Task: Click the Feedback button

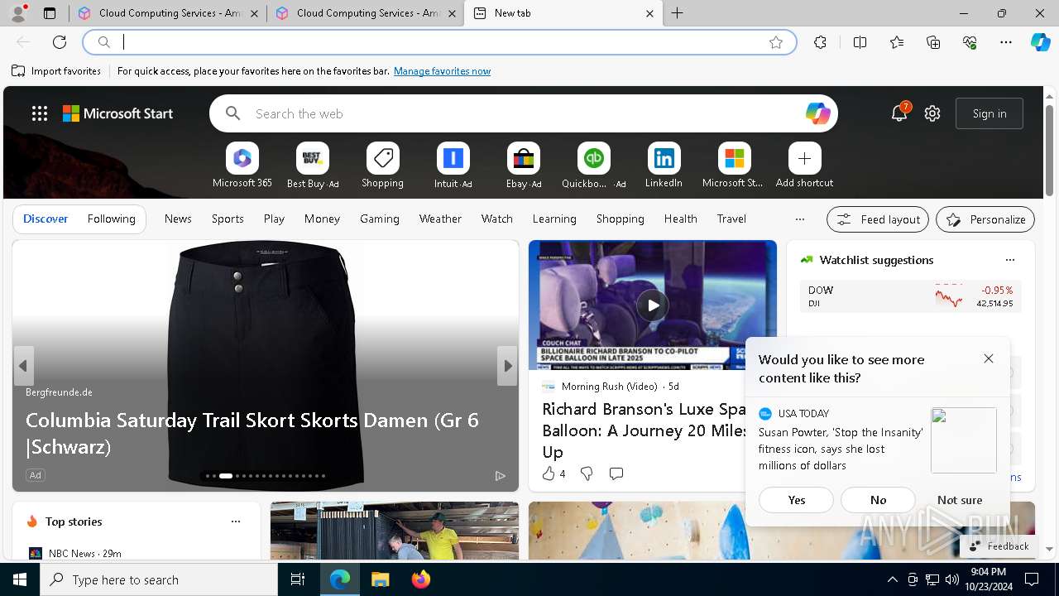Action: pos(999,546)
